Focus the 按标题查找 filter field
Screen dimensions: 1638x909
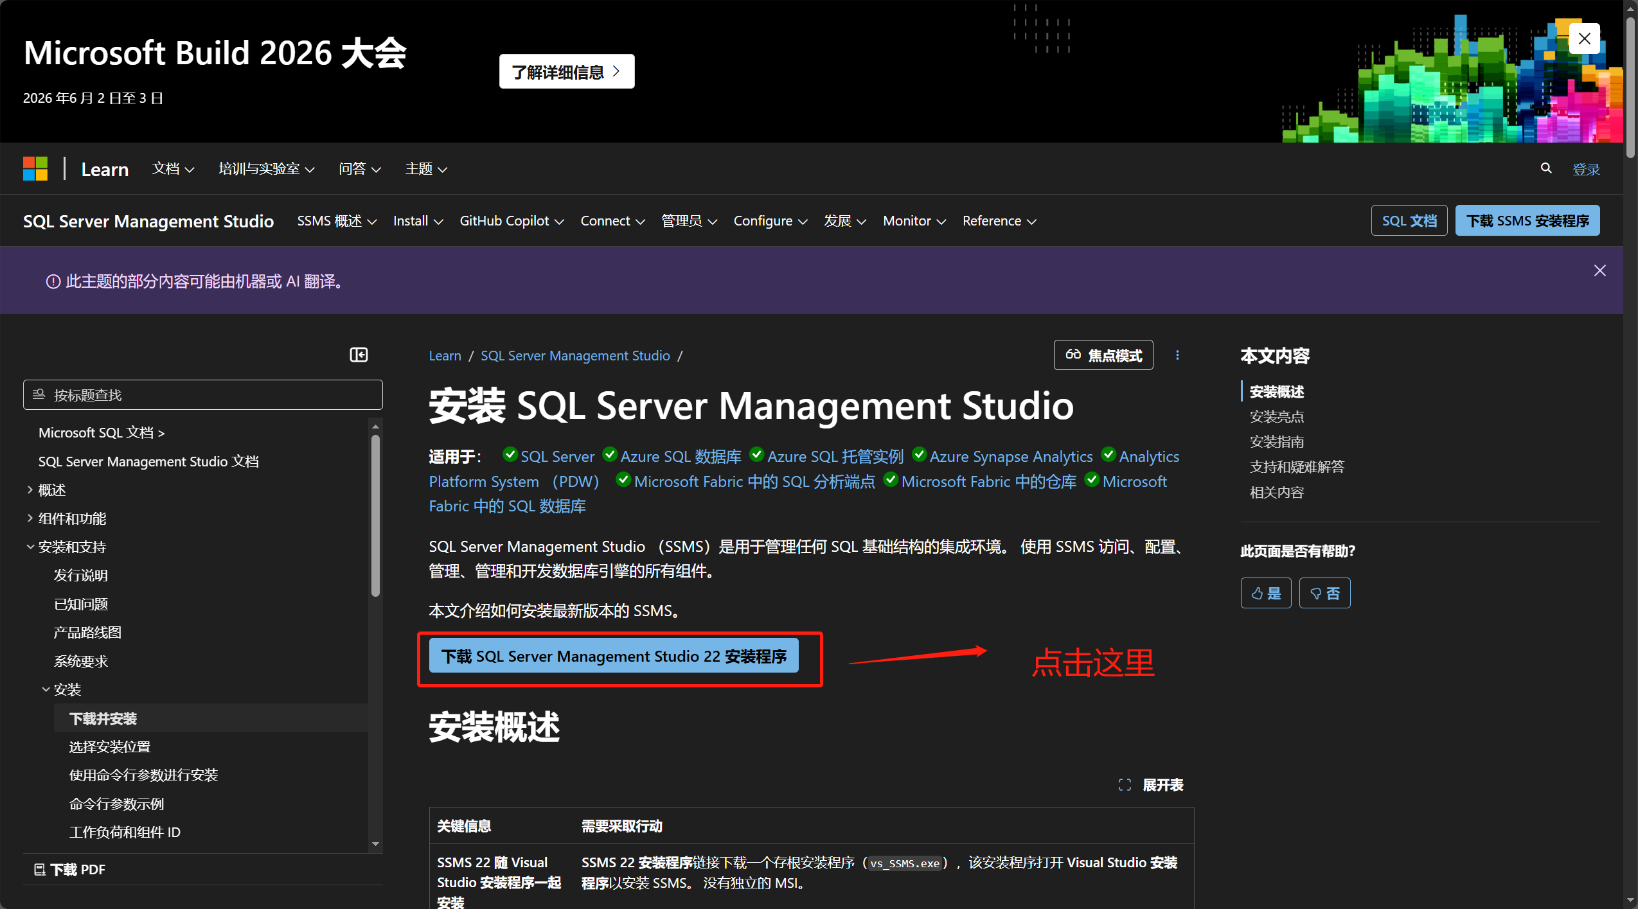pyautogui.click(x=202, y=394)
